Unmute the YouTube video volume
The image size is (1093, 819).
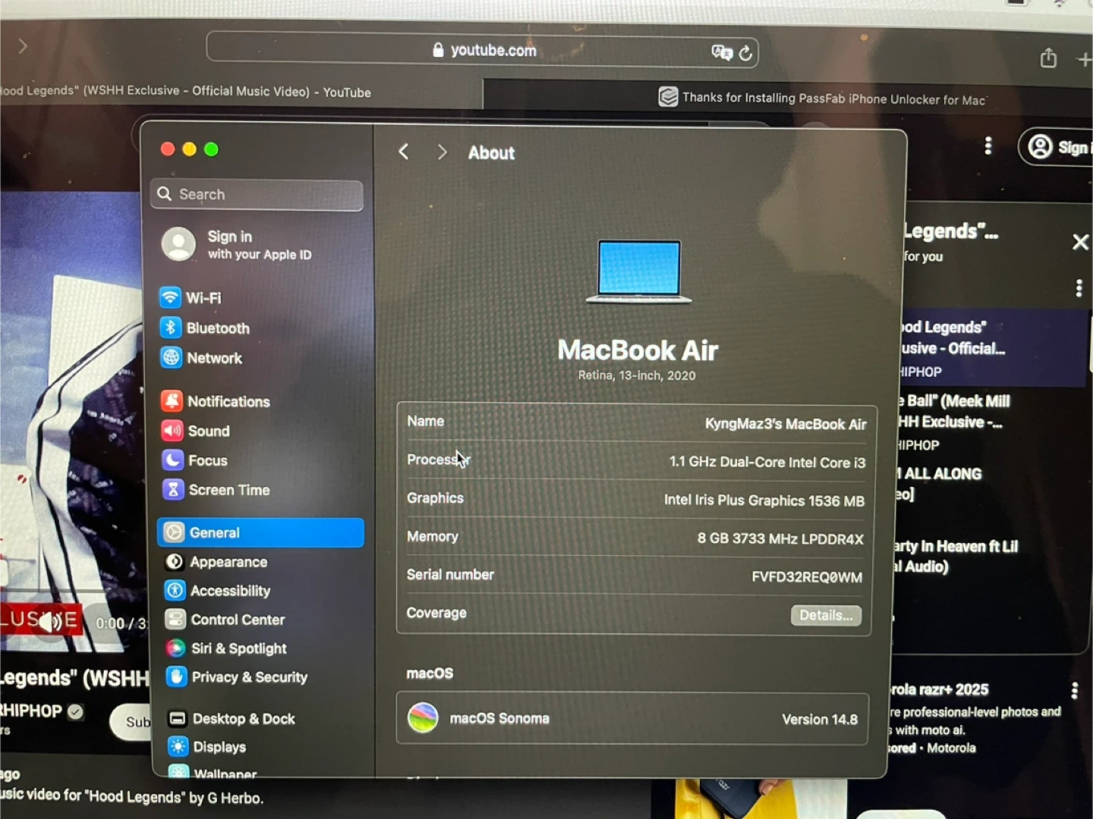50,622
